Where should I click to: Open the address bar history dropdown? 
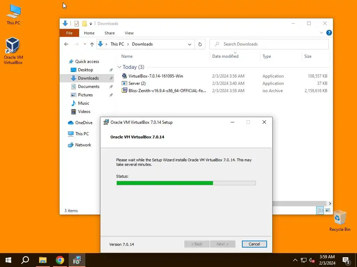click(x=189, y=44)
